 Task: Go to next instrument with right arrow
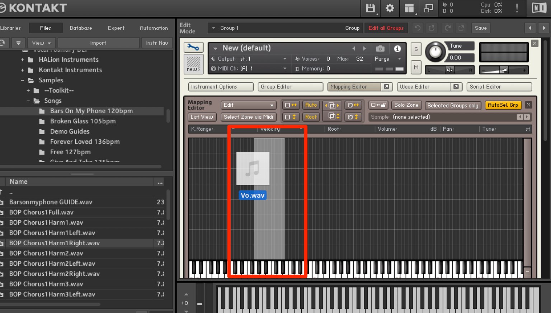click(544, 28)
